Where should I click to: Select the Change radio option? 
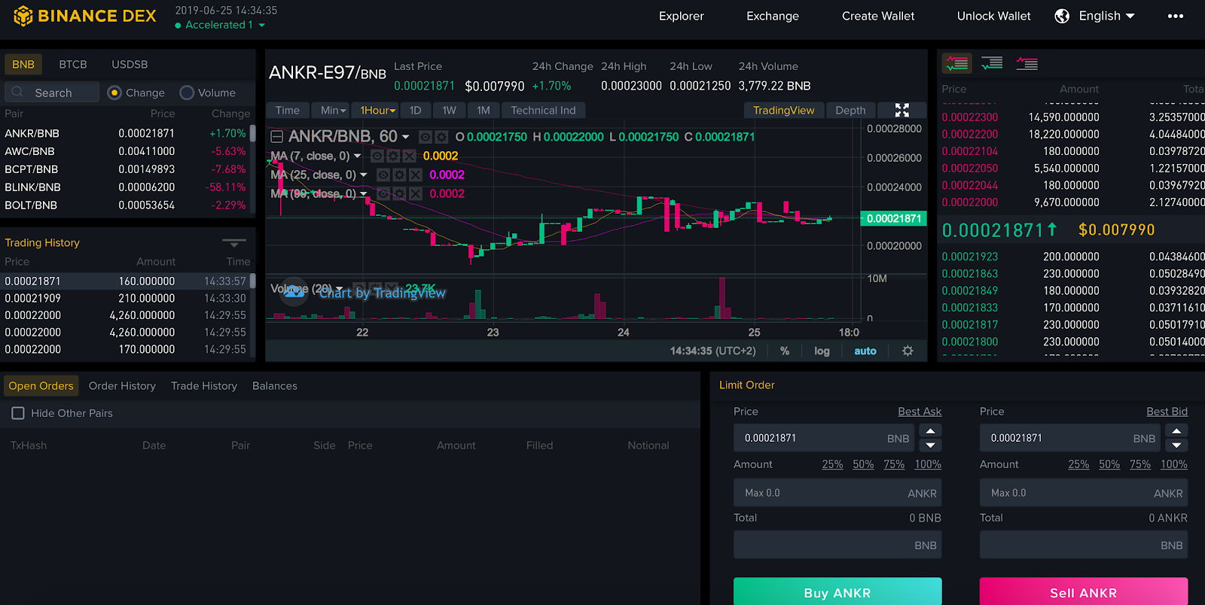coord(114,93)
